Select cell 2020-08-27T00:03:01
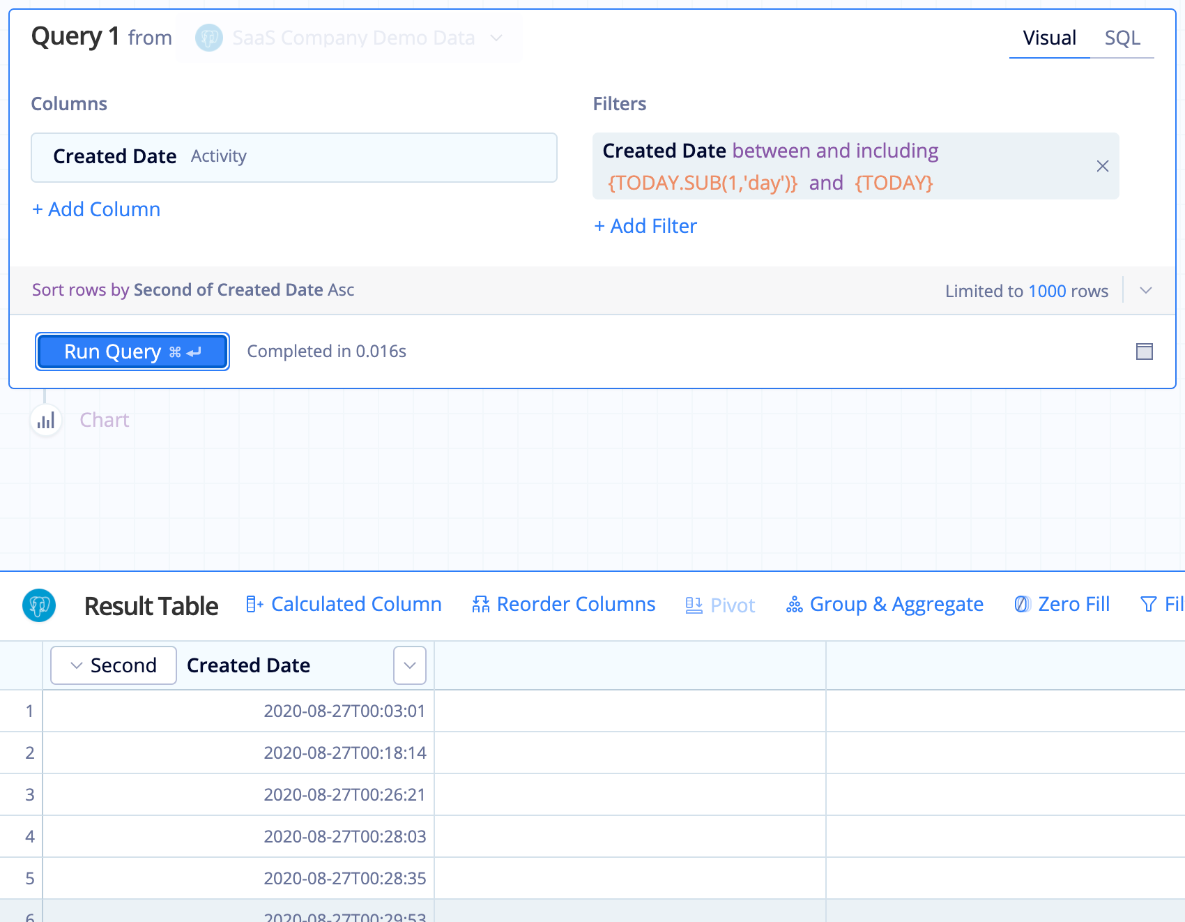This screenshot has height=922, width=1185. pos(238,711)
